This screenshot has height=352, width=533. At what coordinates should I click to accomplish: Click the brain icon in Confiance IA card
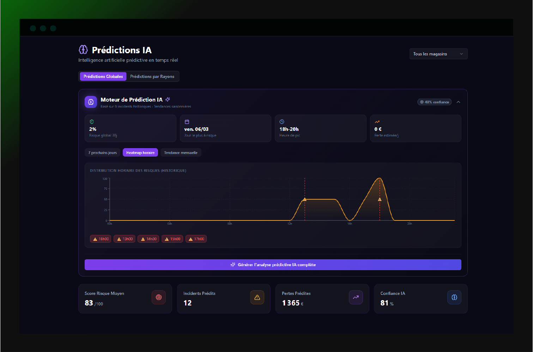tap(454, 297)
